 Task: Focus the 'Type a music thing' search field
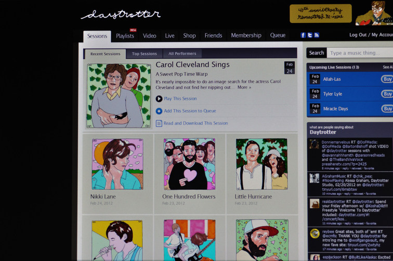click(360, 53)
